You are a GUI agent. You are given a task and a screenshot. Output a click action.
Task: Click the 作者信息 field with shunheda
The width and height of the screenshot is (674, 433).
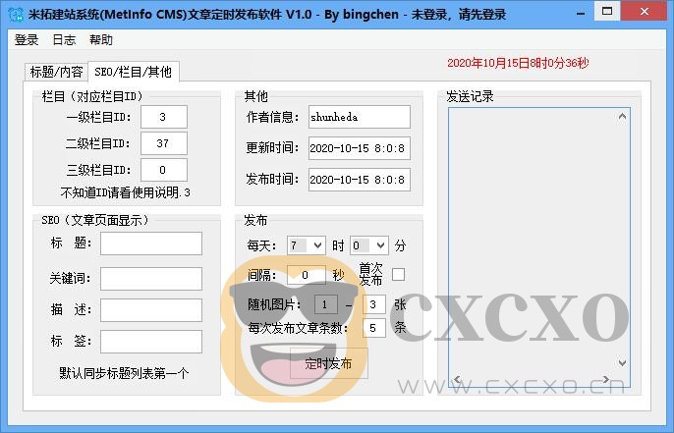[x=360, y=117]
